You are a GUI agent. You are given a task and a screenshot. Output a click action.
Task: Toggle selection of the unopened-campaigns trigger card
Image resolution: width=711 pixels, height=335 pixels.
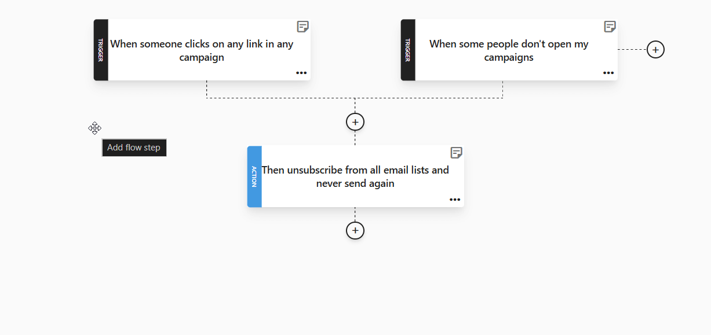point(509,50)
